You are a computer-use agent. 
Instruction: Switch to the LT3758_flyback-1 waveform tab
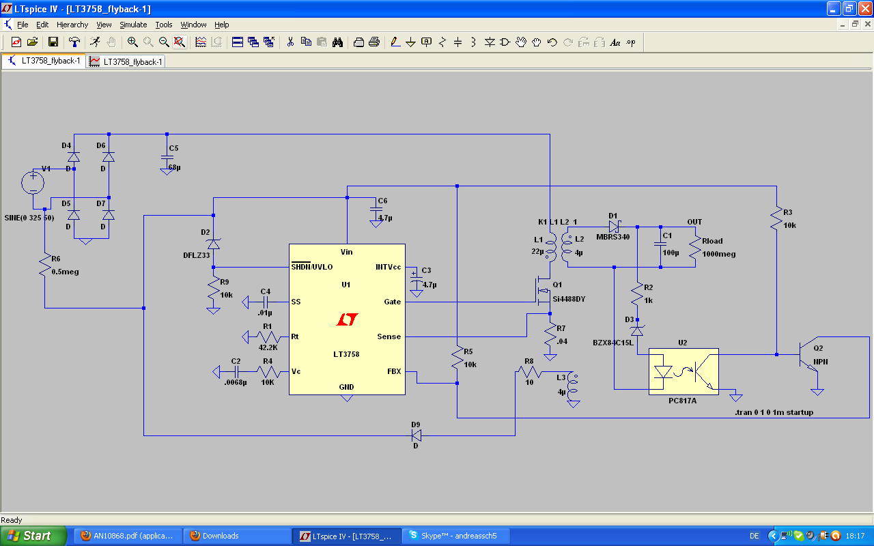click(126, 61)
